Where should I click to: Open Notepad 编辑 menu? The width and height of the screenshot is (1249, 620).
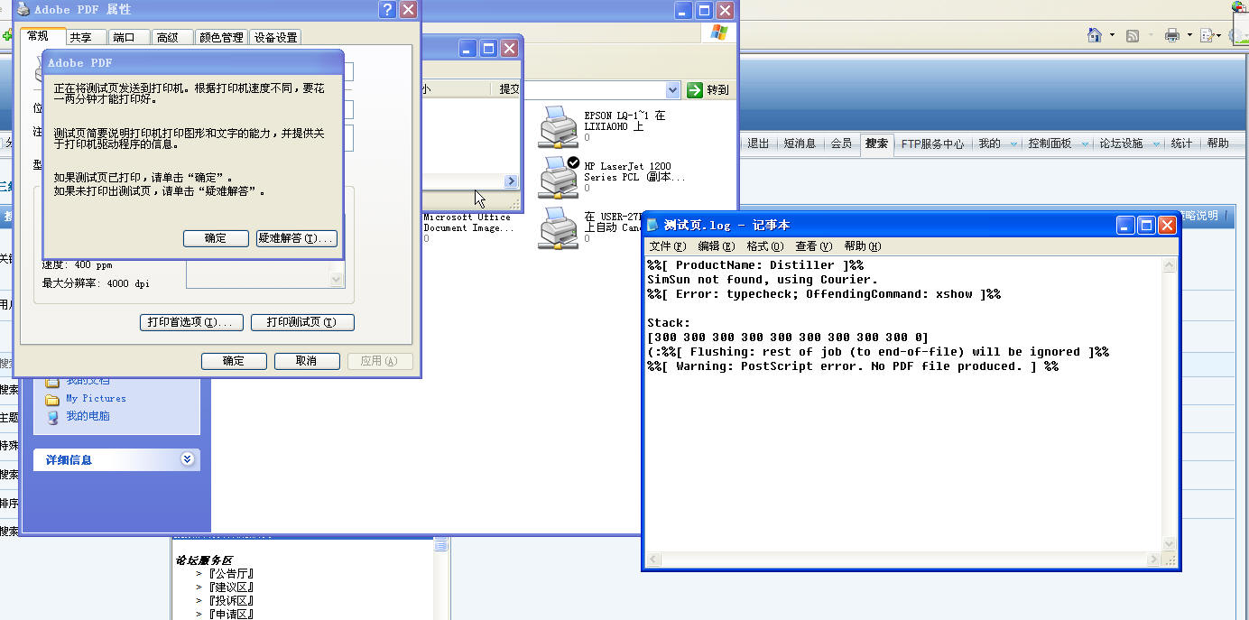pyautogui.click(x=717, y=246)
